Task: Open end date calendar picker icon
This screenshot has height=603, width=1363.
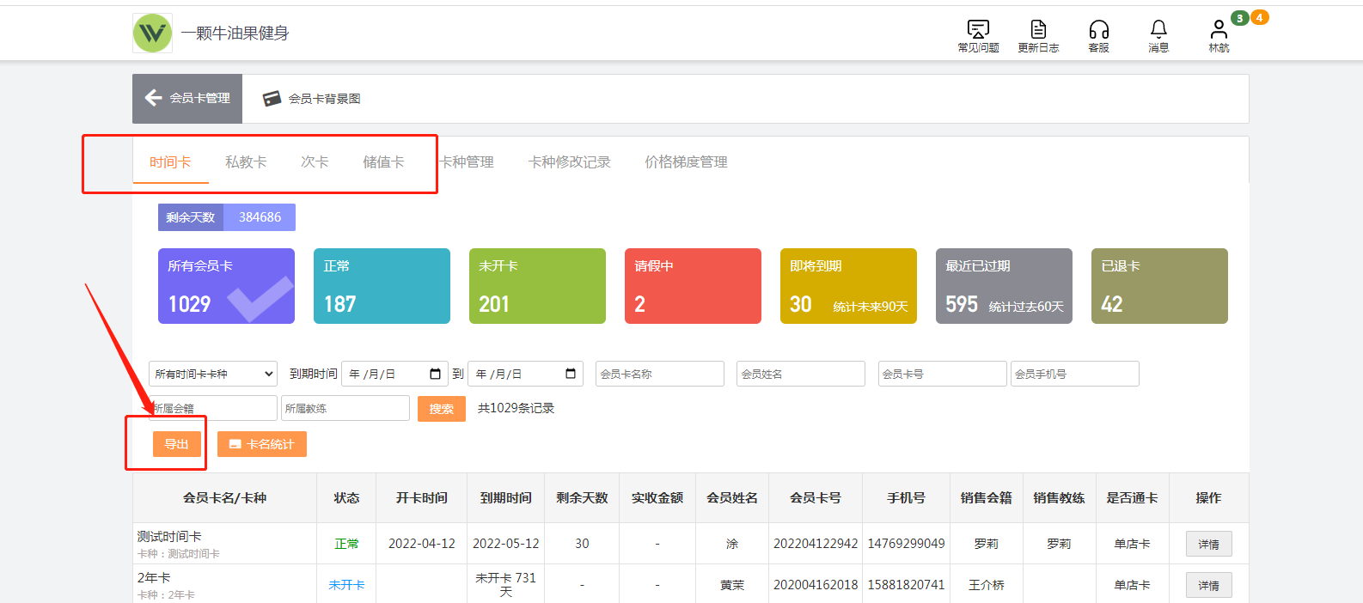Action: coord(571,374)
